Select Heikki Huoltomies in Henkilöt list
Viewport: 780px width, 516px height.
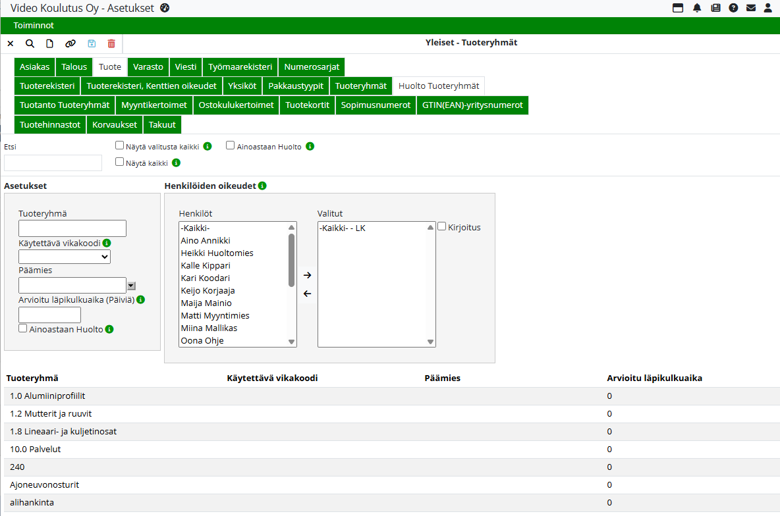217,253
